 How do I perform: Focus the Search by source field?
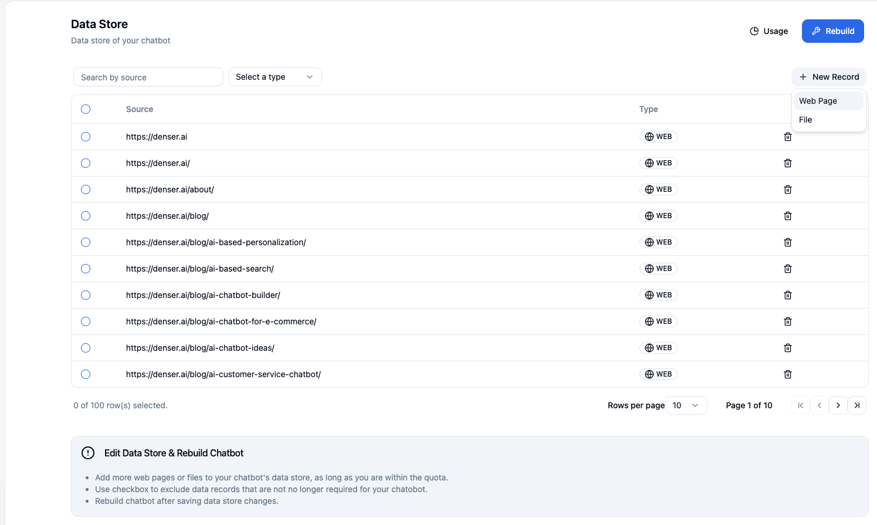tap(148, 77)
